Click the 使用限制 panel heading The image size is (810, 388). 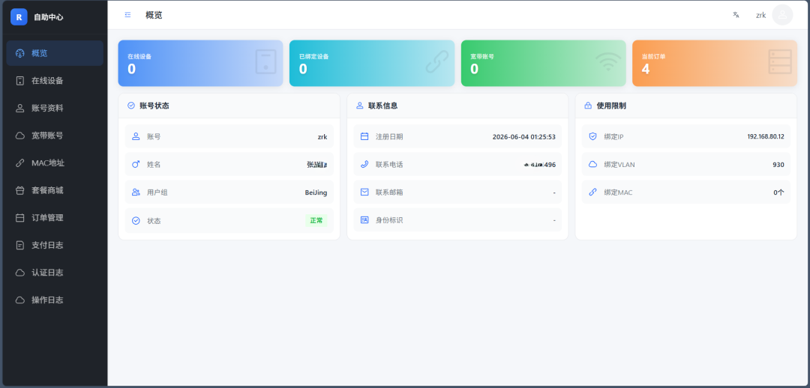[611, 106]
